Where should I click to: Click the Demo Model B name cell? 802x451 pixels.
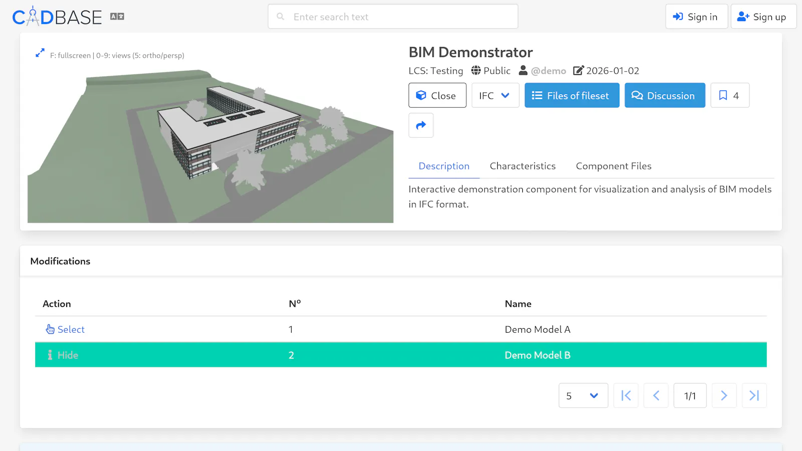pyautogui.click(x=537, y=355)
